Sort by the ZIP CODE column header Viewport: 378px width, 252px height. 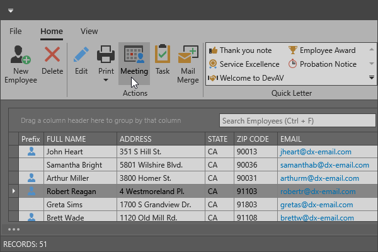[x=256, y=139]
